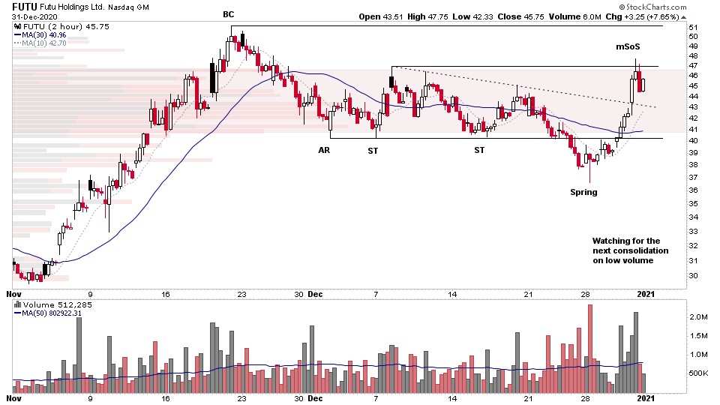Click the 1.5M volume axis label
This screenshot has height=405, width=720.
(x=698, y=336)
